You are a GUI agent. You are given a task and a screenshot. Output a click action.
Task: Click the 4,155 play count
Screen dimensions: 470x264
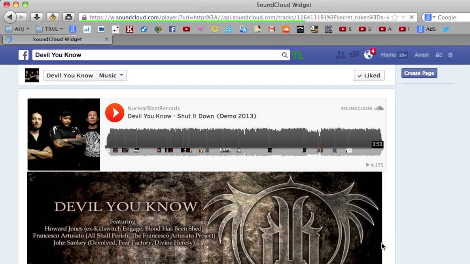click(x=375, y=165)
